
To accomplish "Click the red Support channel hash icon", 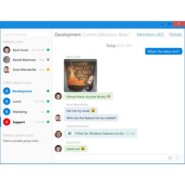I will click(x=7, y=122).
